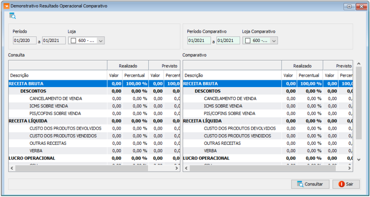Click the vertical scrollbar thumb
This screenshot has width=370, height=197.
pos(359,103)
